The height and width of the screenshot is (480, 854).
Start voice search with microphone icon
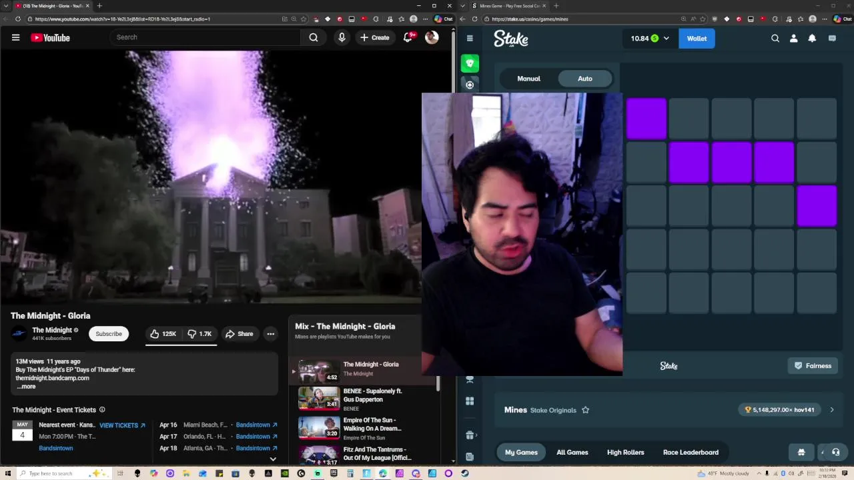[342, 37]
